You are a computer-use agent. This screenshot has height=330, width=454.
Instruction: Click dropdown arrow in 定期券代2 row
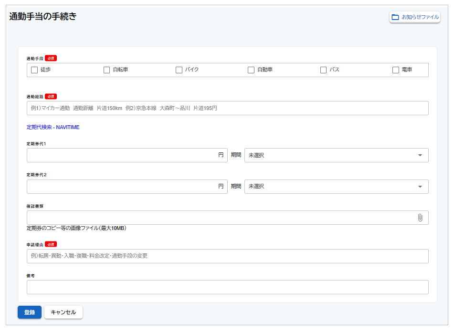pos(420,187)
